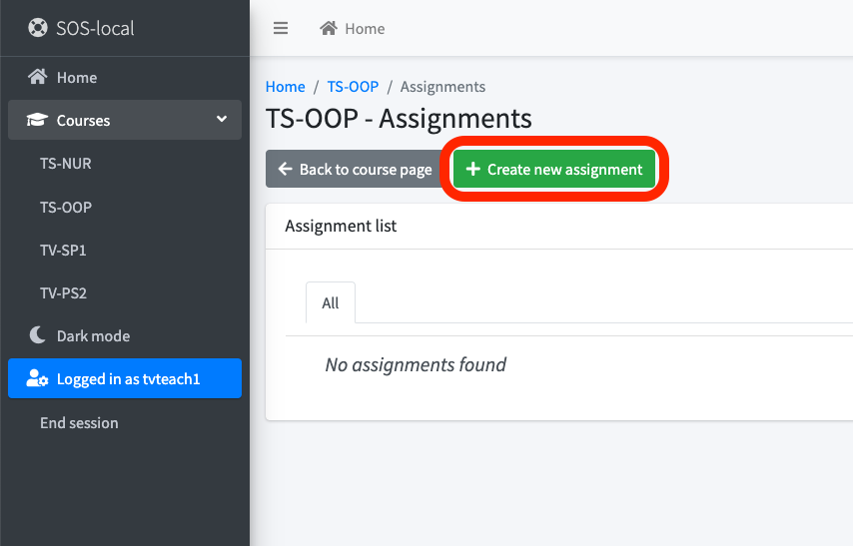Click the plus icon on Create button
The image size is (853, 546).
[473, 169]
